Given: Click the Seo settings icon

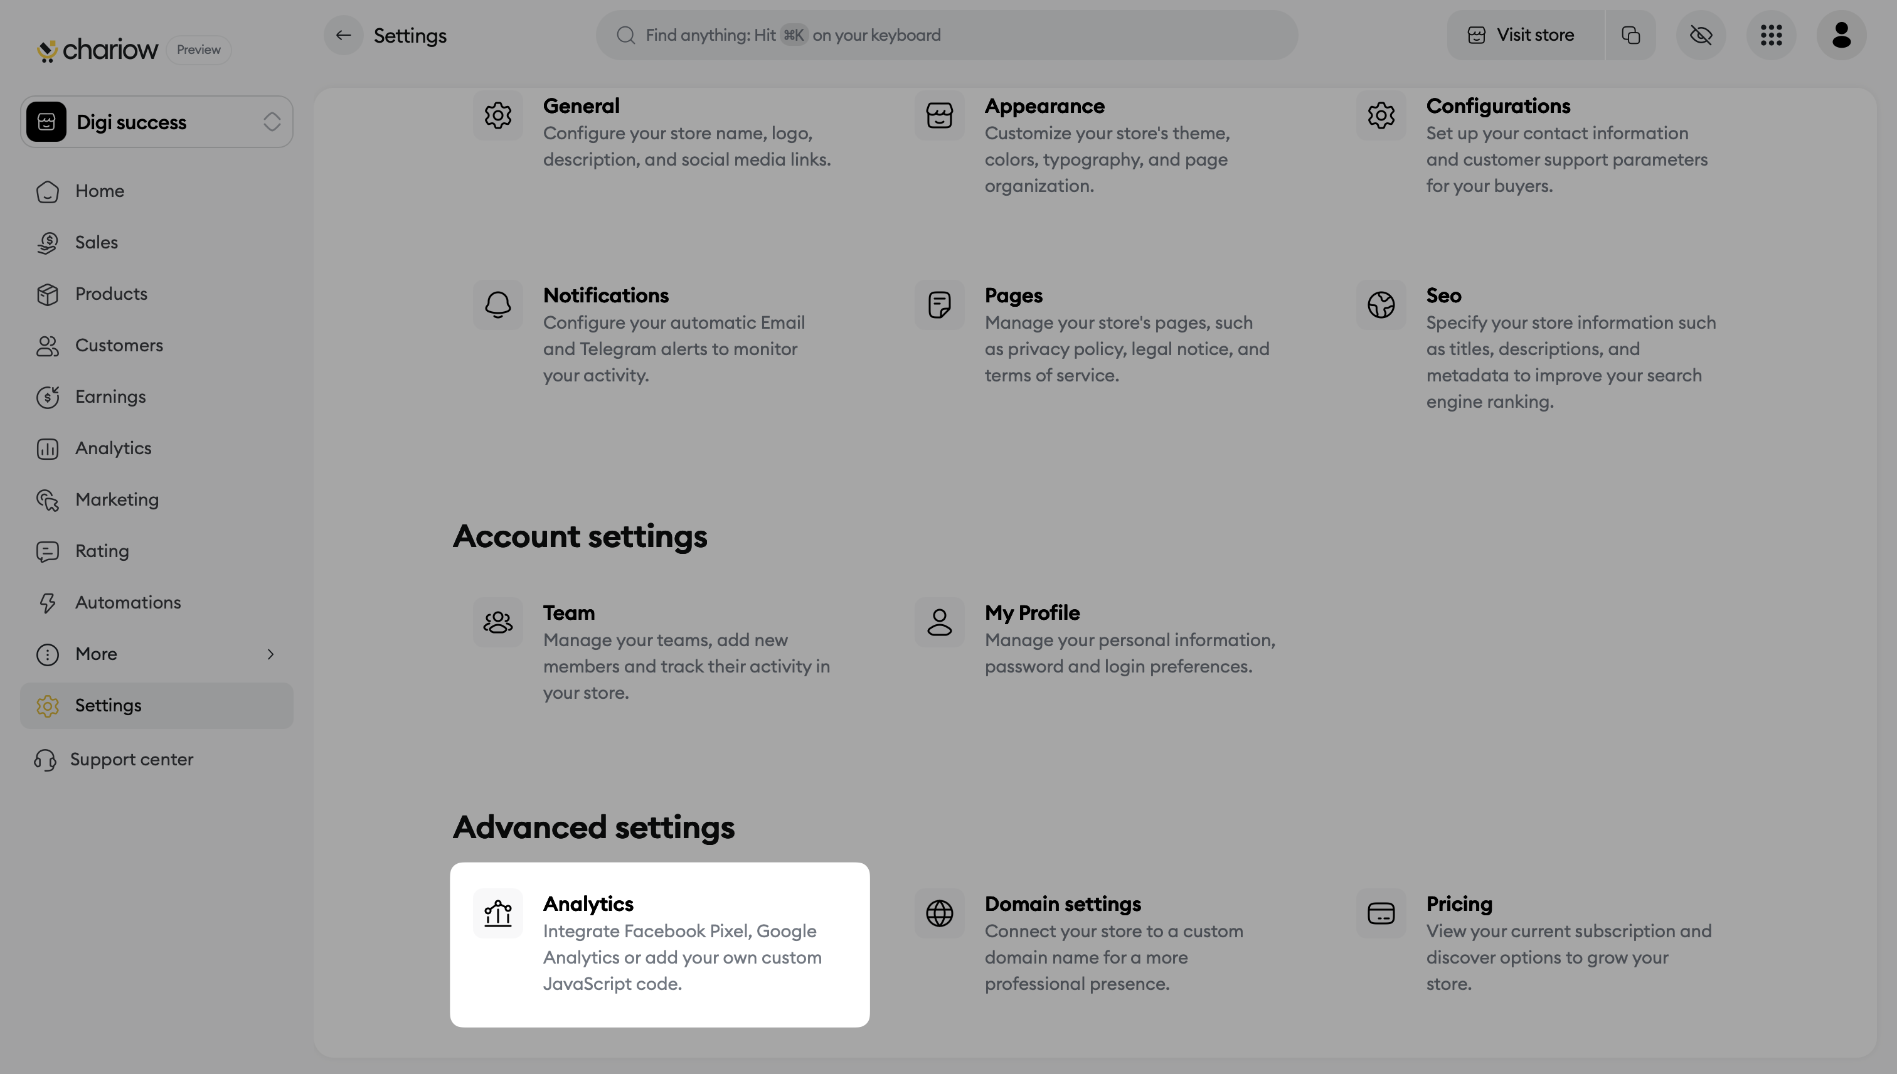Looking at the screenshot, I should (1381, 305).
